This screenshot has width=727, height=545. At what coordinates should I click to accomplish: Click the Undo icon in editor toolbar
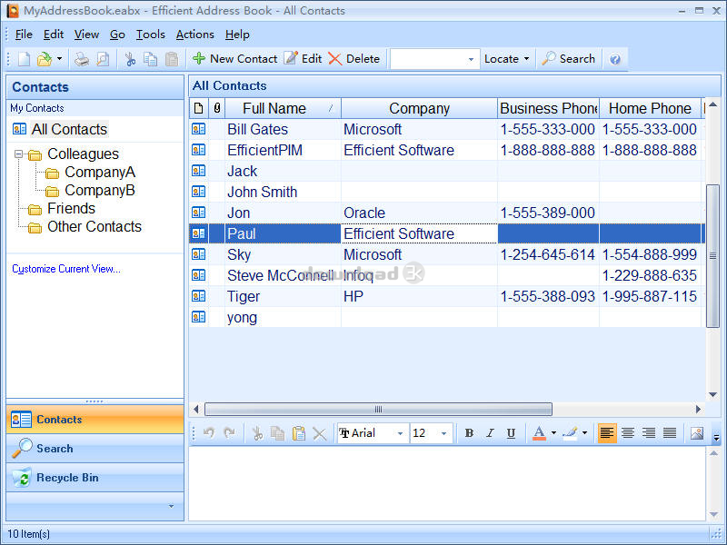[209, 433]
